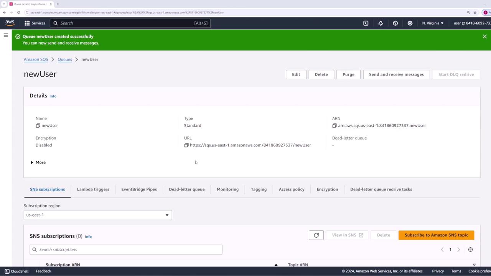This screenshot has height=276, width=491.
Task: Open a new browser tab
Action: (x=58, y=4)
